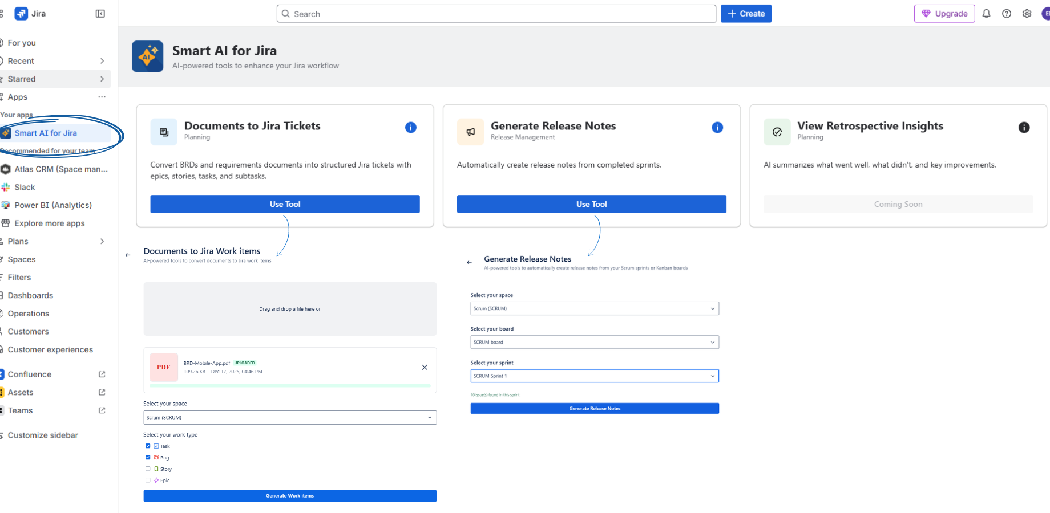Expand the Starred section
The image size is (1050, 513).
pyautogui.click(x=102, y=79)
